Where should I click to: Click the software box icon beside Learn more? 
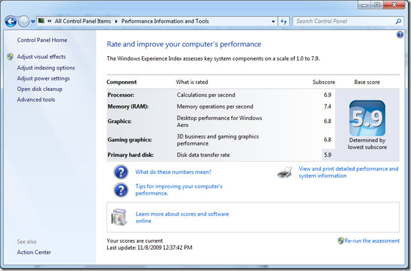(119, 217)
